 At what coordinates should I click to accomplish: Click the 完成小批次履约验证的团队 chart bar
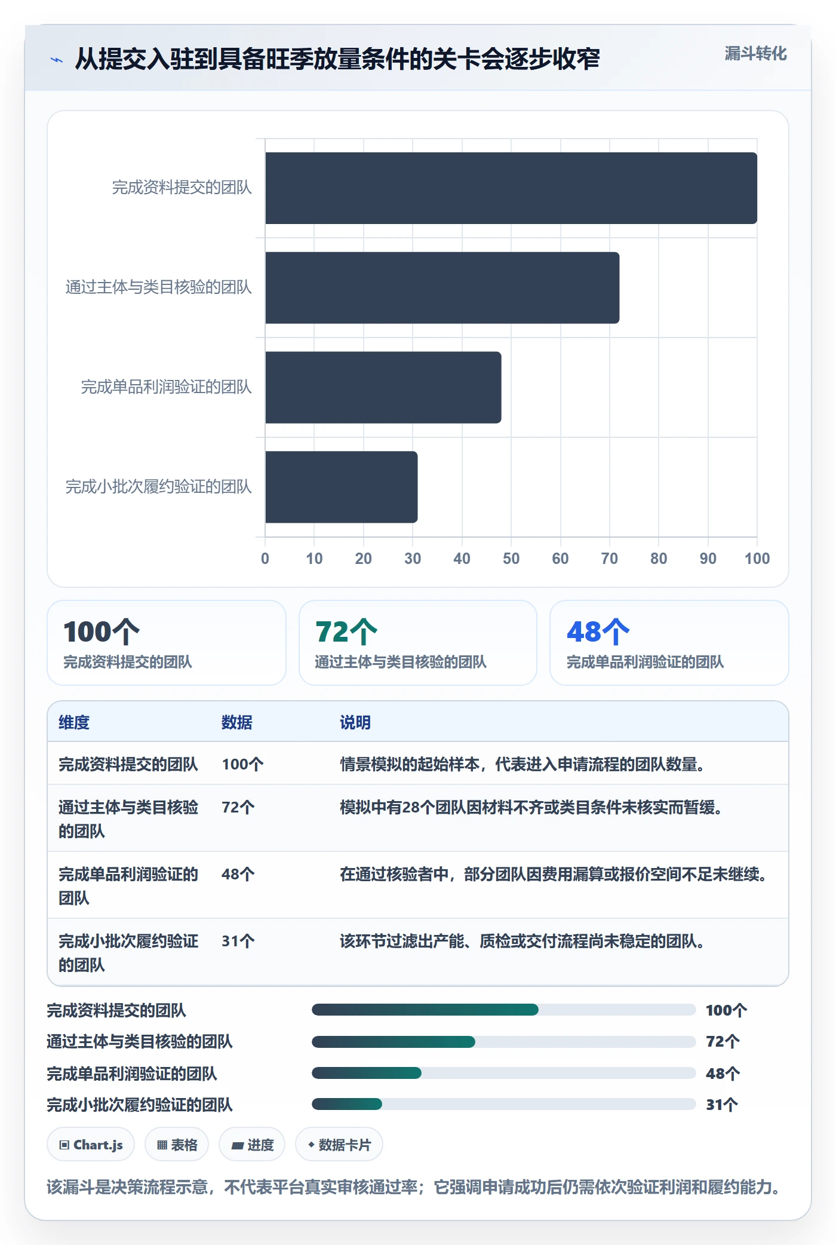click(342, 487)
